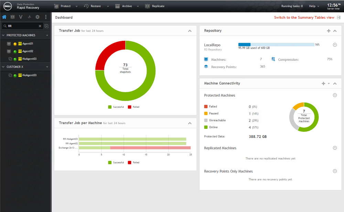Screen dimensions: 344x212
Task: Click yellow status dot of RR-Agent01
Action: [x=15, y=44]
